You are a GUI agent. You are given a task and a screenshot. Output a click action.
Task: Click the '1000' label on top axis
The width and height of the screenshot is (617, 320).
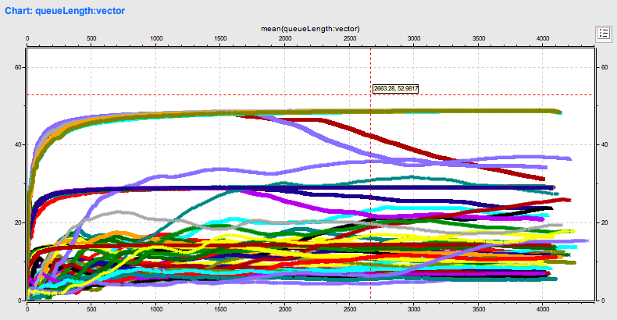(156, 38)
